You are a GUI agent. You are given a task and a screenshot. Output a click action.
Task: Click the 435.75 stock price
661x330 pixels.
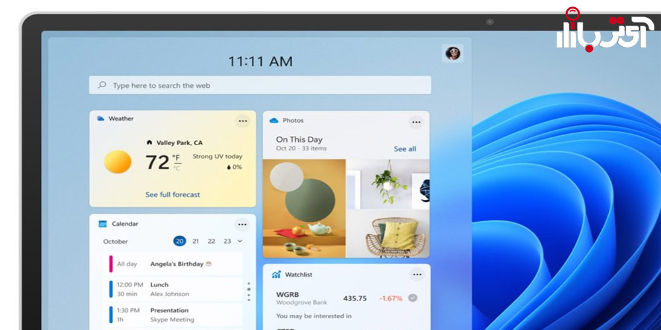355,298
